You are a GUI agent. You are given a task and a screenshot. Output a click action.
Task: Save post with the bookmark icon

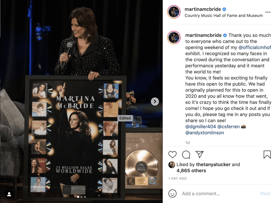click(x=267, y=154)
